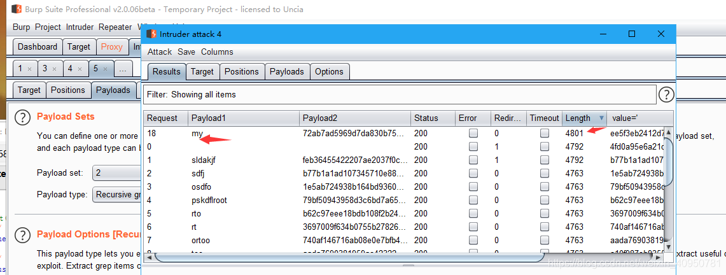Switch to attack window Target tab
The height and width of the screenshot is (275, 726).
point(202,72)
